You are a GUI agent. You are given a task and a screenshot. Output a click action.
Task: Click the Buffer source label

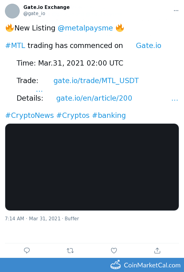pos(72,218)
